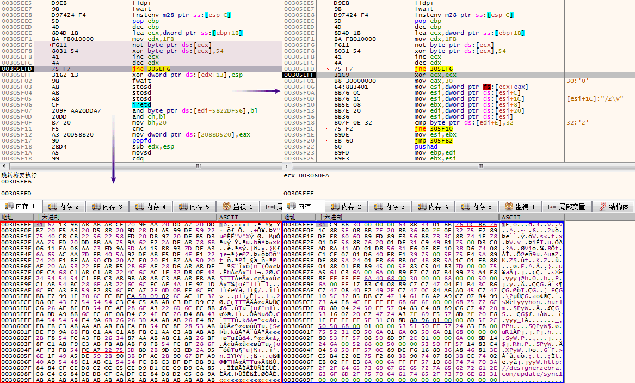Click the 'pushad' instruction in right pane

click(426, 146)
